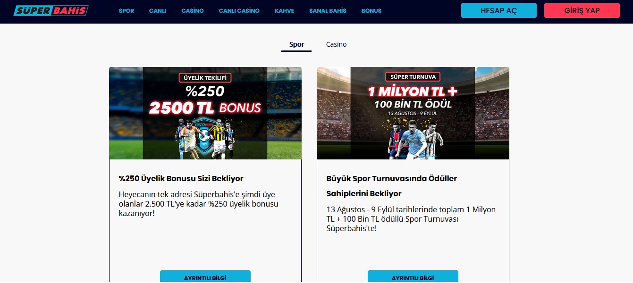Go to the CANLI section
The height and width of the screenshot is (283, 633).
pyautogui.click(x=158, y=11)
